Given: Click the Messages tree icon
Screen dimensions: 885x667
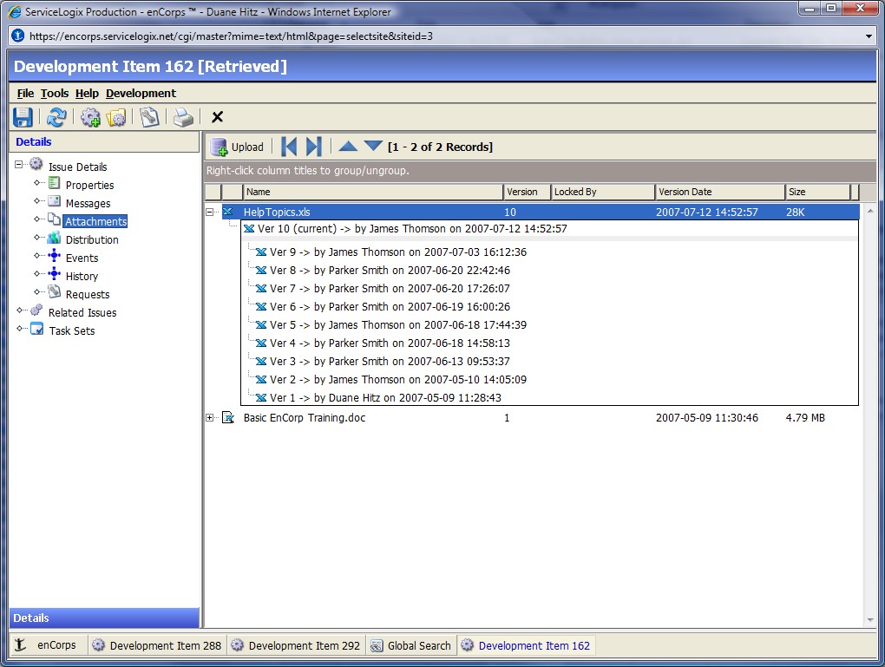Looking at the screenshot, I should (54, 201).
